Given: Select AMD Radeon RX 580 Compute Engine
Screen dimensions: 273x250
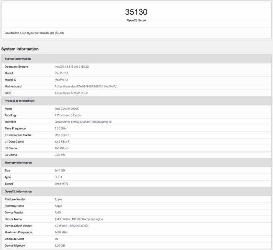Looking at the screenshot, I should click(79, 219).
